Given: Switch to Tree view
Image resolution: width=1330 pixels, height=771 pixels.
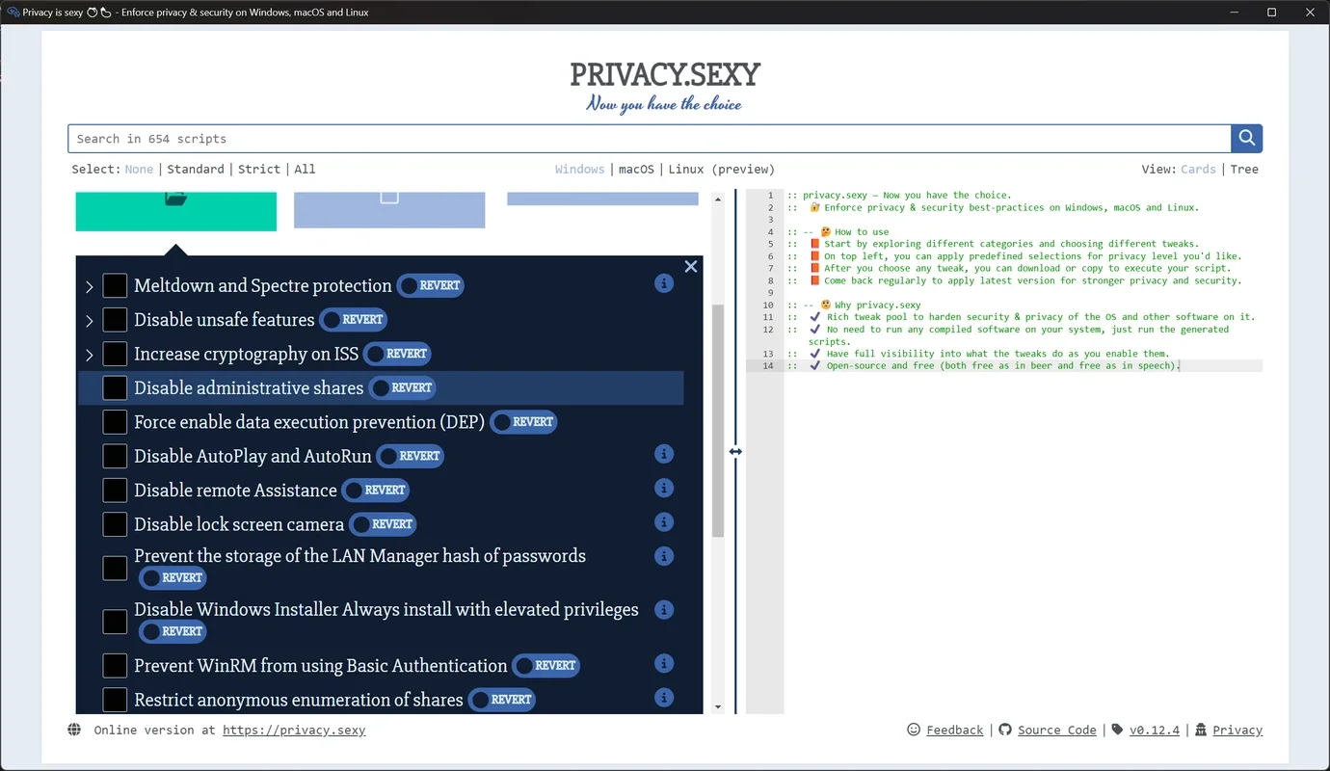Looking at the screenshot, I should [1244, 169].
